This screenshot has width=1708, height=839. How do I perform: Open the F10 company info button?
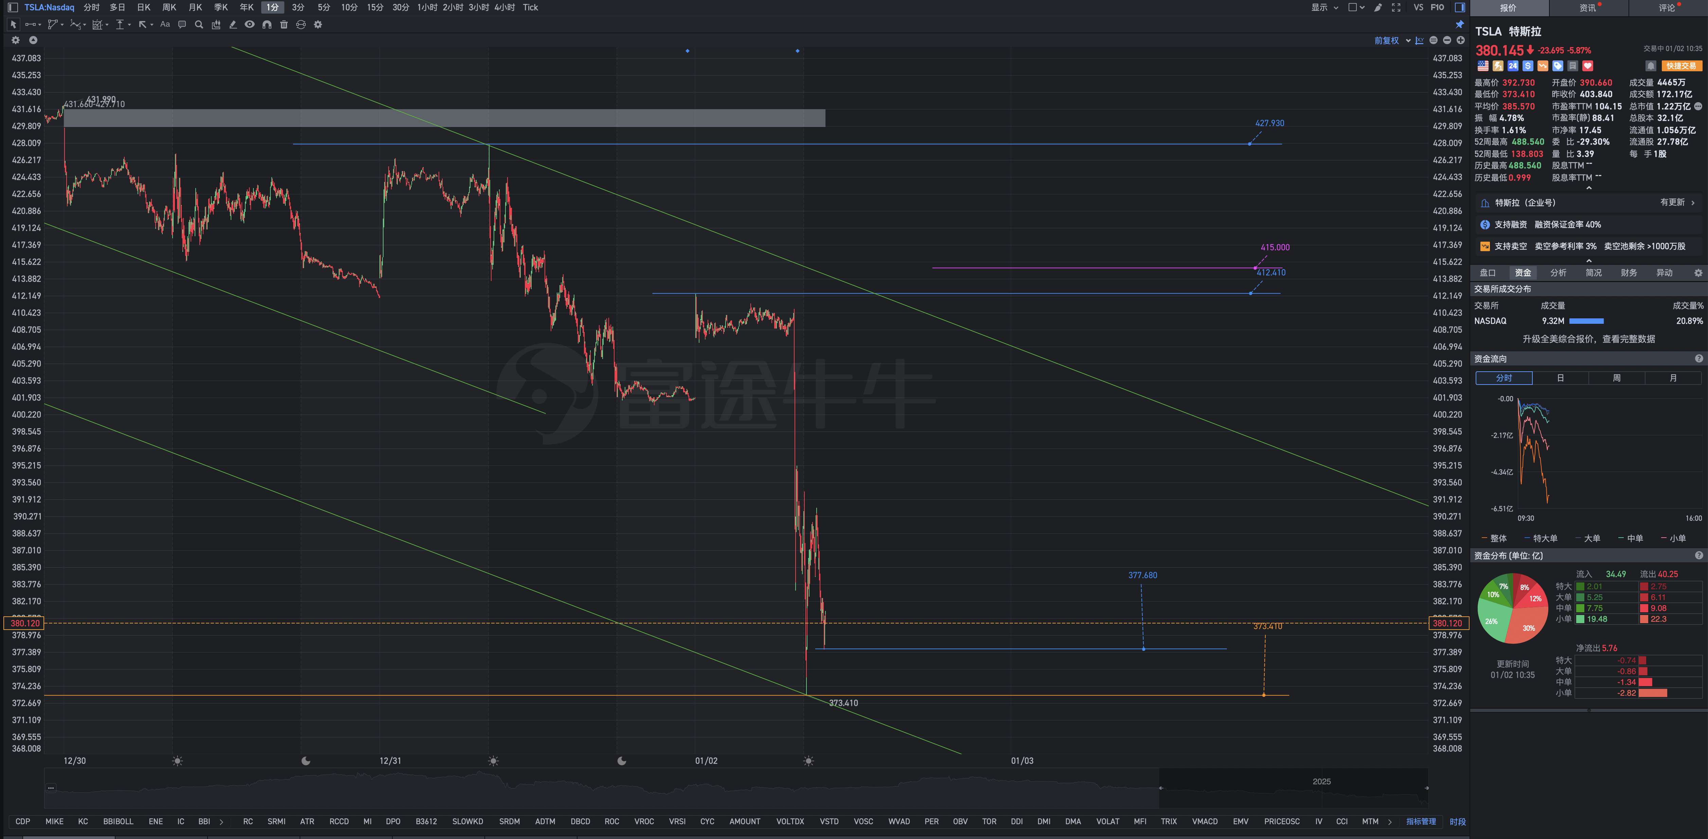click(1437, 7)
